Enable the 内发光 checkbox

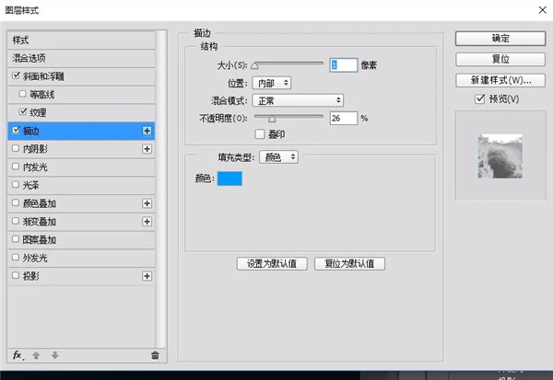(x=16, y=167)
